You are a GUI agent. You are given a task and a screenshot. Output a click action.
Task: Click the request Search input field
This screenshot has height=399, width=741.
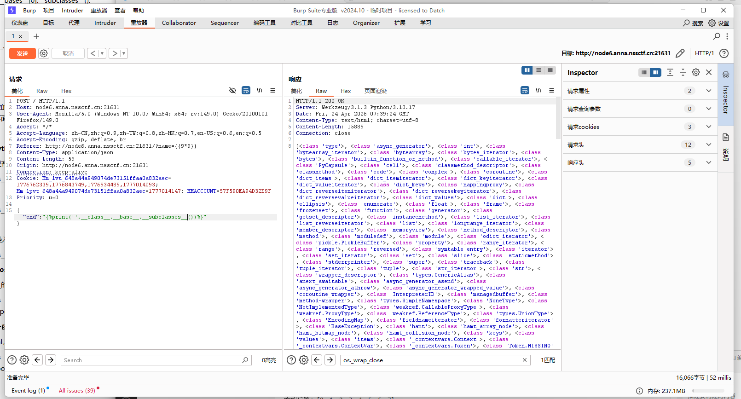pos(152,360)
